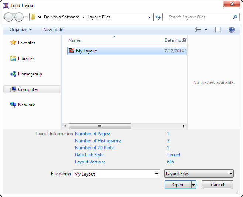This screenshot has height=197, width=243.
Task: Click the Back navigation arrow button
Action: (x=8, y=17)
